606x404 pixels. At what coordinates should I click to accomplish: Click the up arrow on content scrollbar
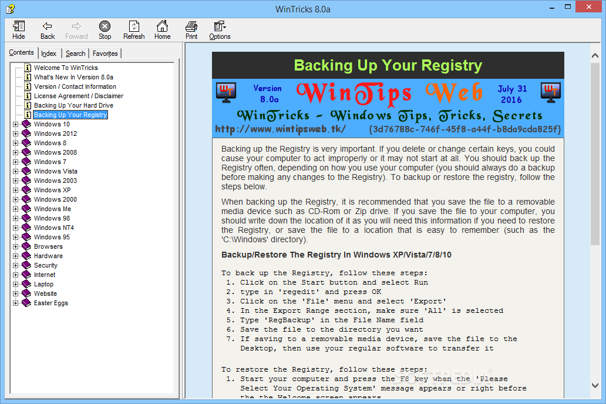[x=595, y=56]
